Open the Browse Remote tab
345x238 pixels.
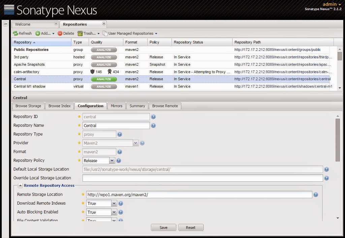[165, 106]
